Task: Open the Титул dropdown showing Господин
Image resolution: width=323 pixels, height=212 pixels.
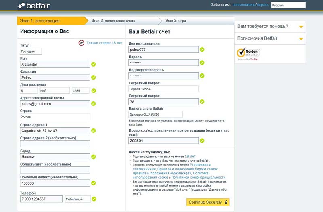Action: pos(31,51)
